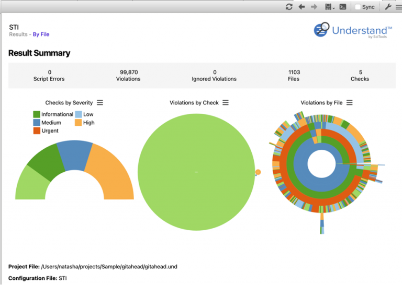Go back using the left arrow
Viewport: 402px width, 285px height.
[301, 7]
